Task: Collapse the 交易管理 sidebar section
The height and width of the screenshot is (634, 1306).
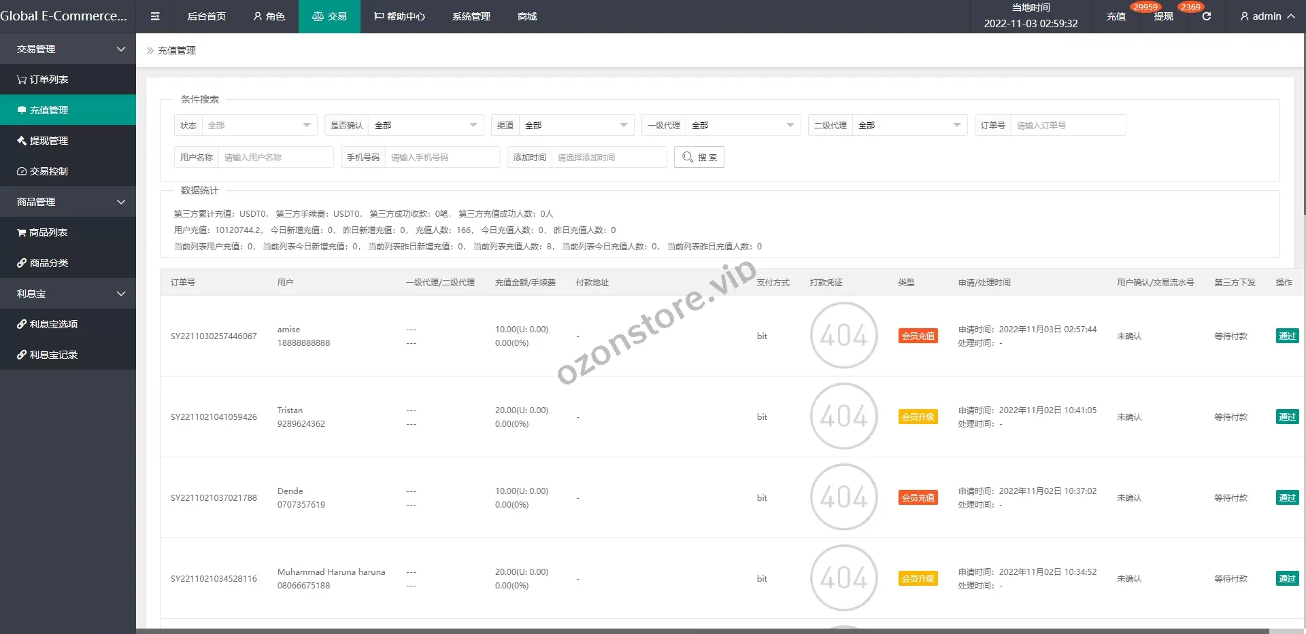Action: coord(68,49)
